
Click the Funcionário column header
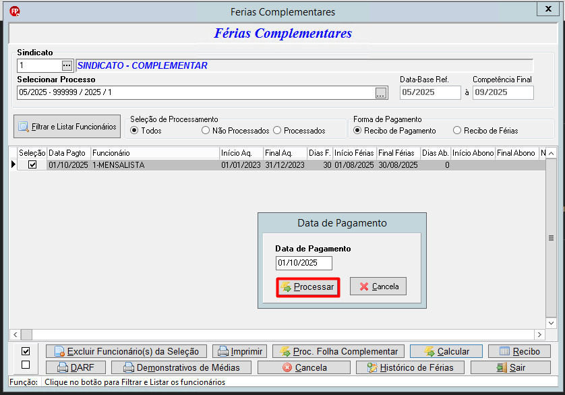pos(155,153)
